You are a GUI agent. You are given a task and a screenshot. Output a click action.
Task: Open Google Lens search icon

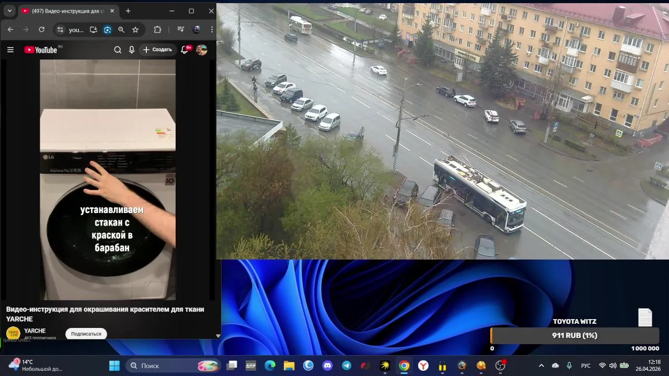pos(108,30)
